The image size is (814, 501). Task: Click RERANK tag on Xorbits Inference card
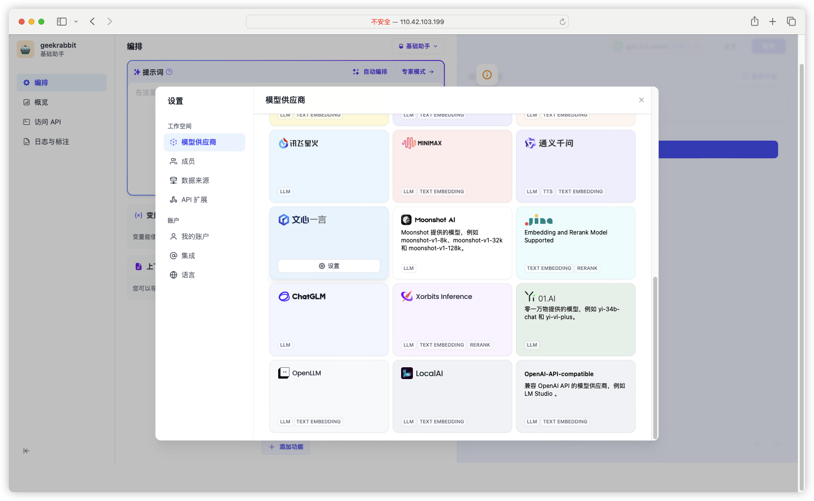(x=480, y=345)
